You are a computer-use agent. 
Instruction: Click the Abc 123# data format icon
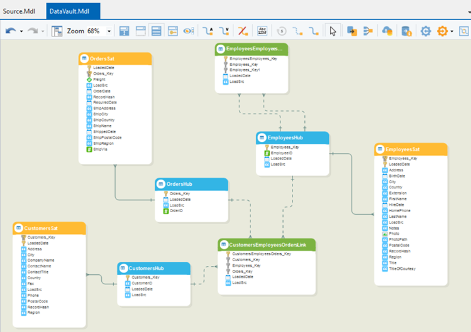[263, 31]
